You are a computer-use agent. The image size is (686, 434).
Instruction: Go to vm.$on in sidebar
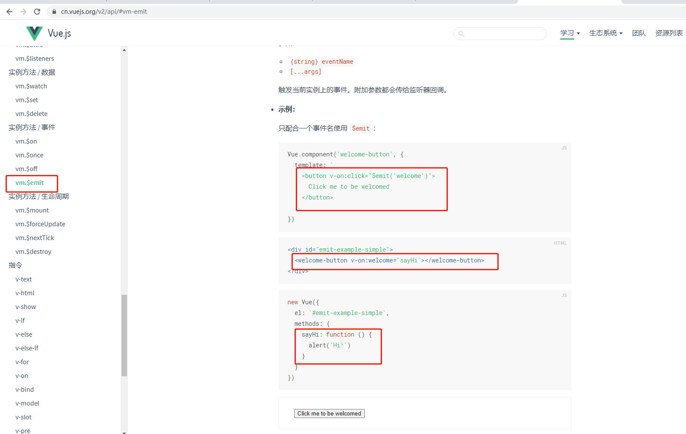tap(26, 141)
